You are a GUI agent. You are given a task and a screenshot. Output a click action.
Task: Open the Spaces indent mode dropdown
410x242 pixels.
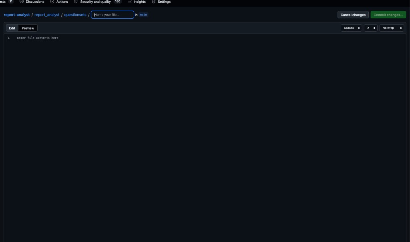351,28
